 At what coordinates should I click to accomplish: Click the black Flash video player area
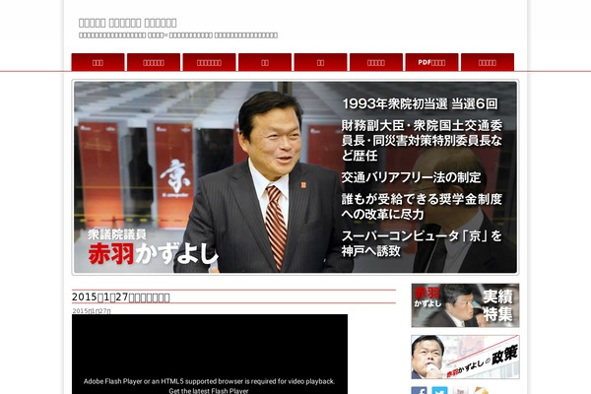pos(210,354)
